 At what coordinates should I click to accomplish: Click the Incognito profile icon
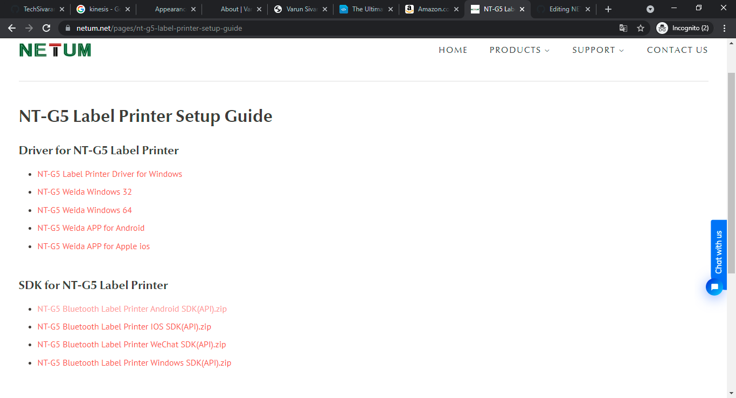point(662,28)
